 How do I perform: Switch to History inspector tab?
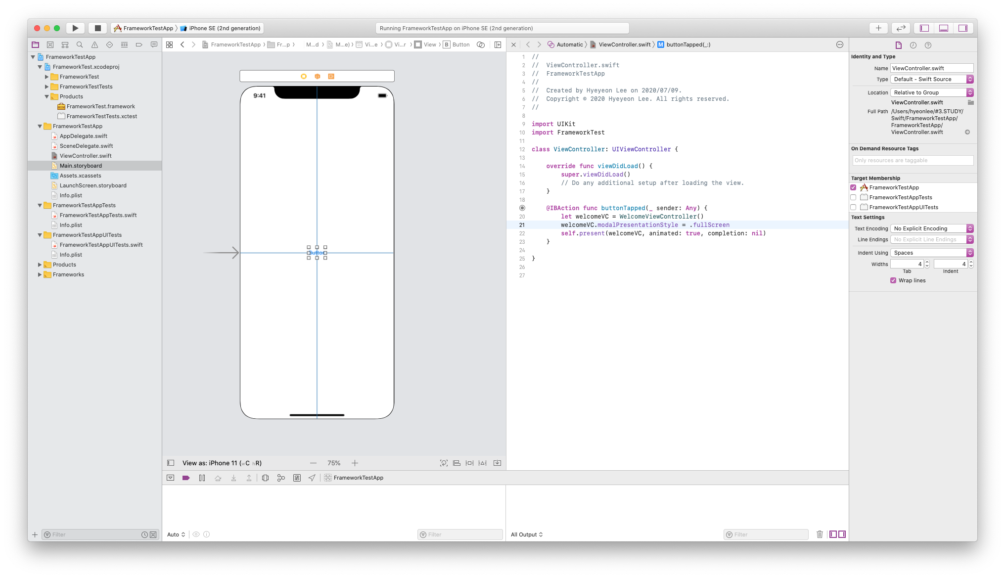pyautogui.click(x=913, y=45)
